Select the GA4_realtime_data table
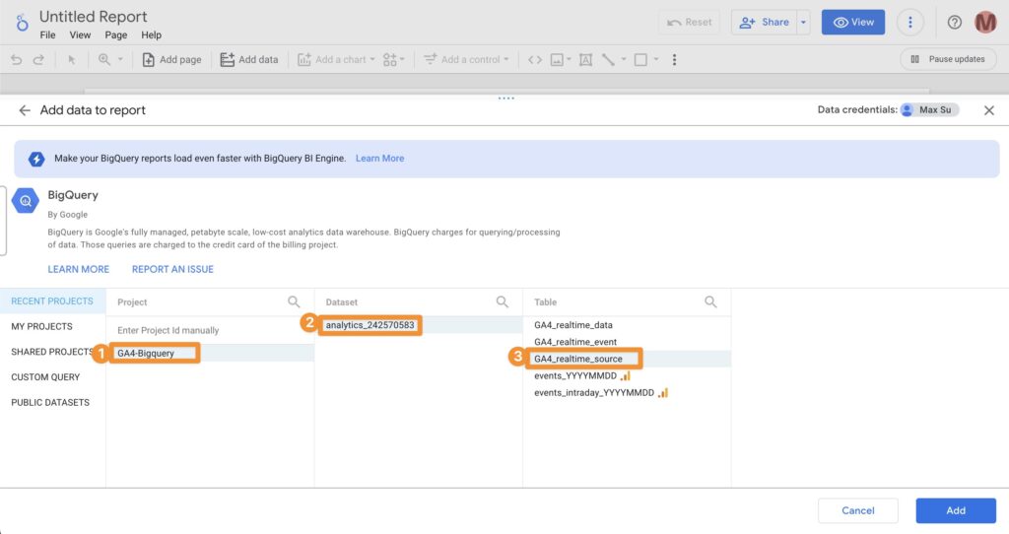 point(627,325)
